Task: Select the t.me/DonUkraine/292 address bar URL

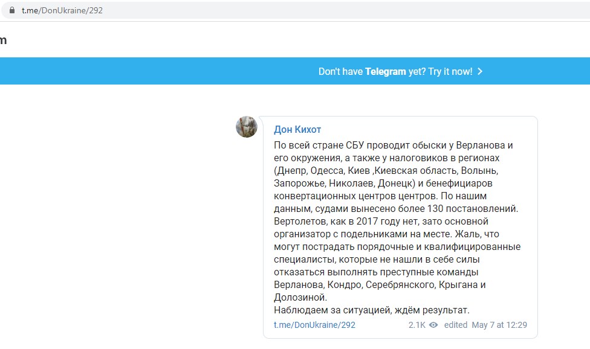Action: (x=62, y=10)
